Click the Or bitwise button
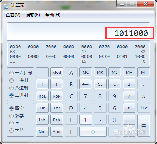This screenshot has width=157, height=144. pyautogui.click(x=42, y=108)
